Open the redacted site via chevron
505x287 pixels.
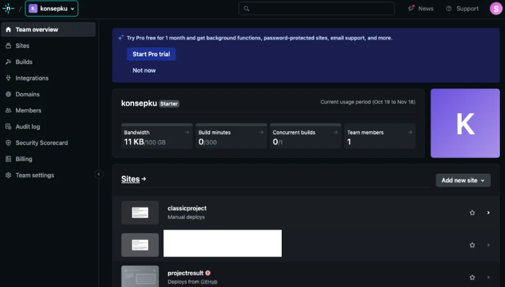click(488, 245)
